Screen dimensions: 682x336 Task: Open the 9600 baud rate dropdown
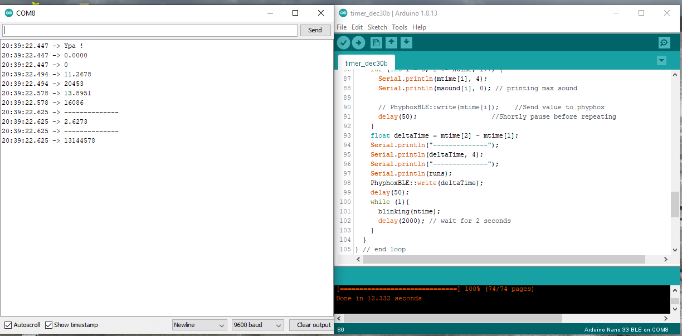coord(257,325)
